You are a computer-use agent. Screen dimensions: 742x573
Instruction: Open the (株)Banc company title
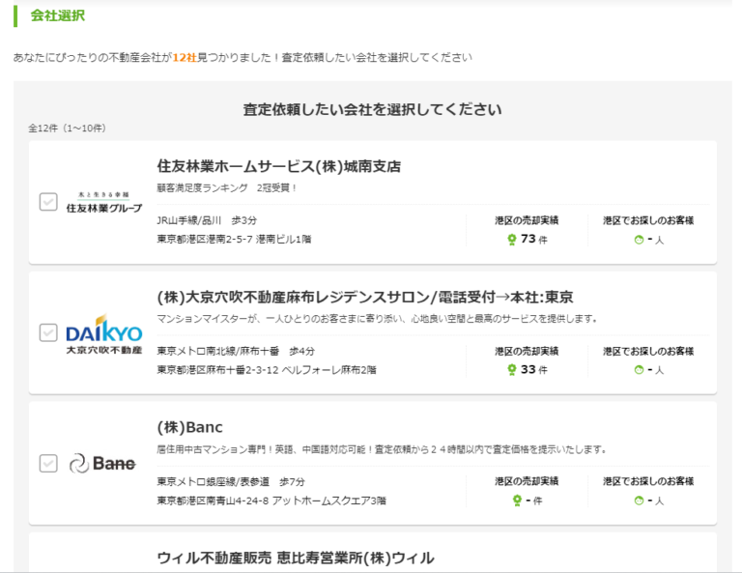(x=189, y=427)
